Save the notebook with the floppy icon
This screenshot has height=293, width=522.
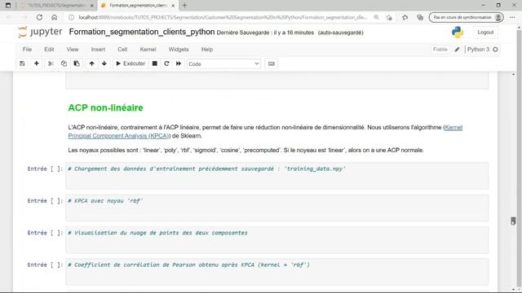pos(22,63)
